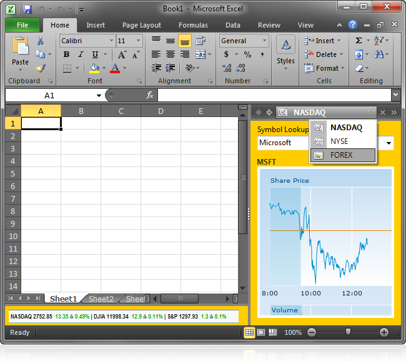Click the Top Align icon
Image resolution: width=406 pixels, height=363 pixels.
pyautogui.click(x=156, y=41)
